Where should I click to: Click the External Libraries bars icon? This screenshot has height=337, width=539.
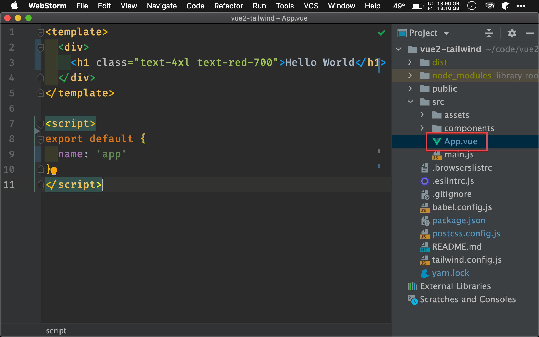412,286
